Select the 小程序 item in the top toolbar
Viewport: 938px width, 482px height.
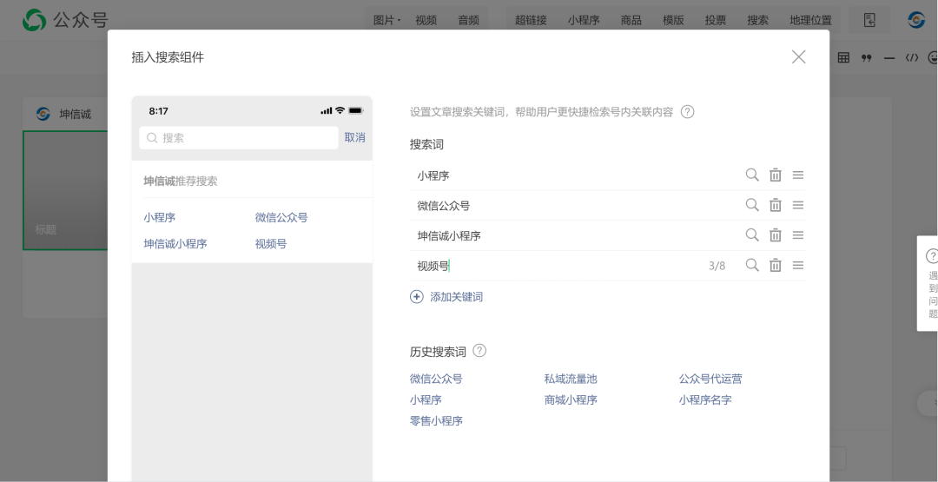(584, 20)
